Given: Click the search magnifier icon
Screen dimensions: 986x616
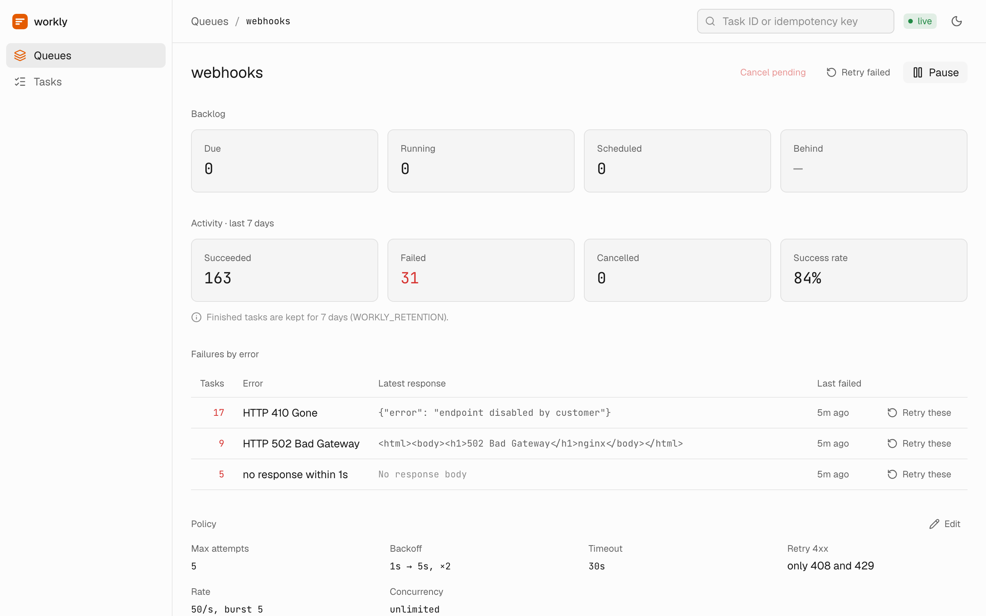Looking at the screenshot, I should pos(710,21).
